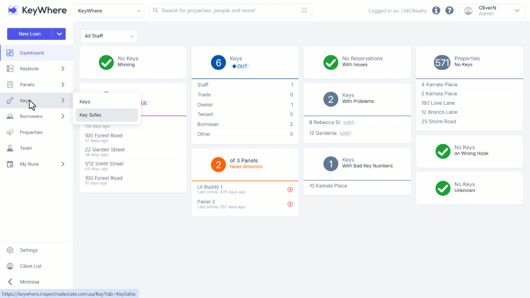This screenshot has width=530, height=298.
Task: Click the Panels icon in sidebar
Action: click(x=10, y=84)
